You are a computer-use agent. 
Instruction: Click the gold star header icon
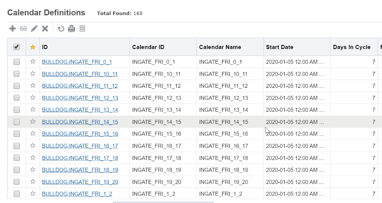coord(33,47)
